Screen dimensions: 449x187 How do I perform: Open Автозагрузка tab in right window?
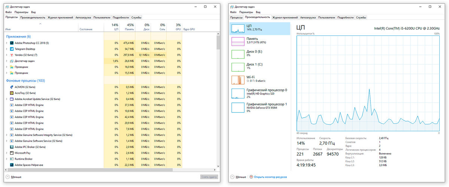click(308, 18)
